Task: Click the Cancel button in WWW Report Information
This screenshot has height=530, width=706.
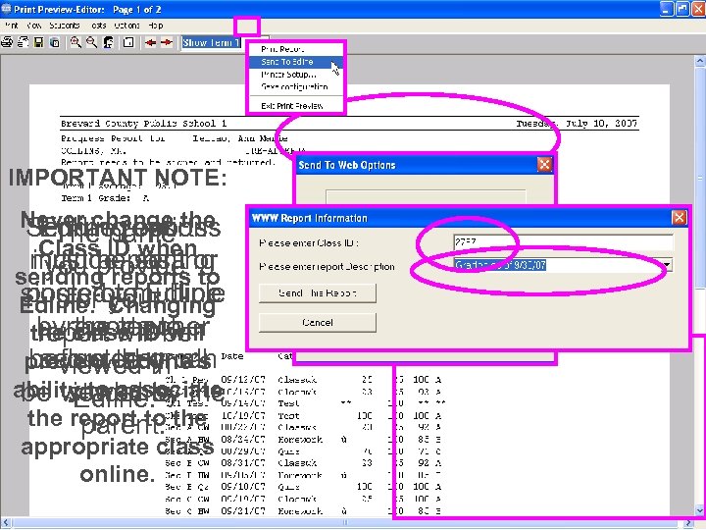Action: click(318, 323)
